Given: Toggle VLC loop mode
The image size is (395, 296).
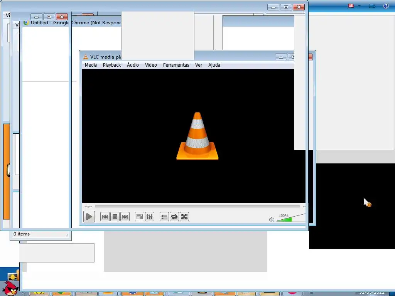Looking at the screenshot, I should [x=174, y=217].
